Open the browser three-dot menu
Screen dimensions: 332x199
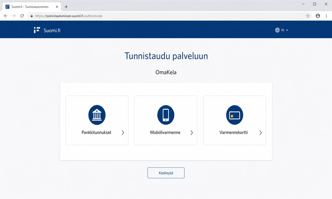326,16
